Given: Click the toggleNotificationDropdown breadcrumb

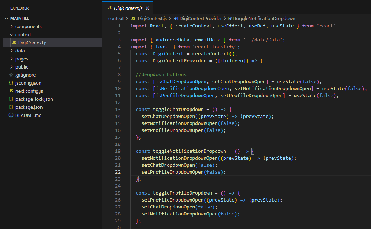Looking at the screenshot, I should pyautogui.click(x=265, y=18).
